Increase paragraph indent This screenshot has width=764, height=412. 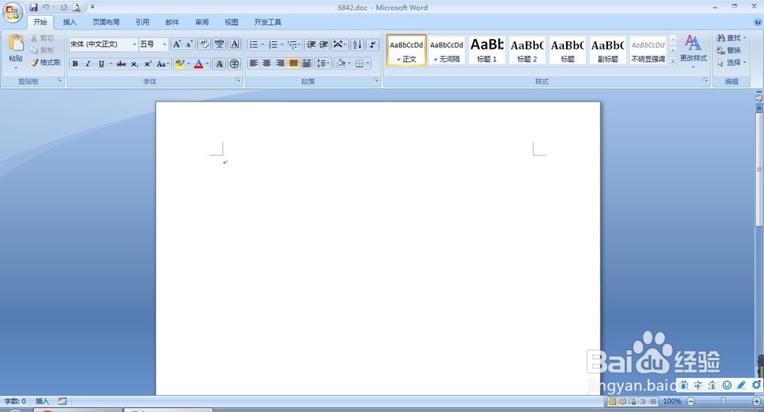[323, 44]
